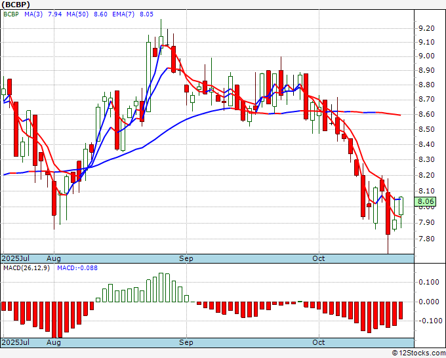
Task: Click the Sep marker on MACD timeline
Action: click(x=186, y=342)
